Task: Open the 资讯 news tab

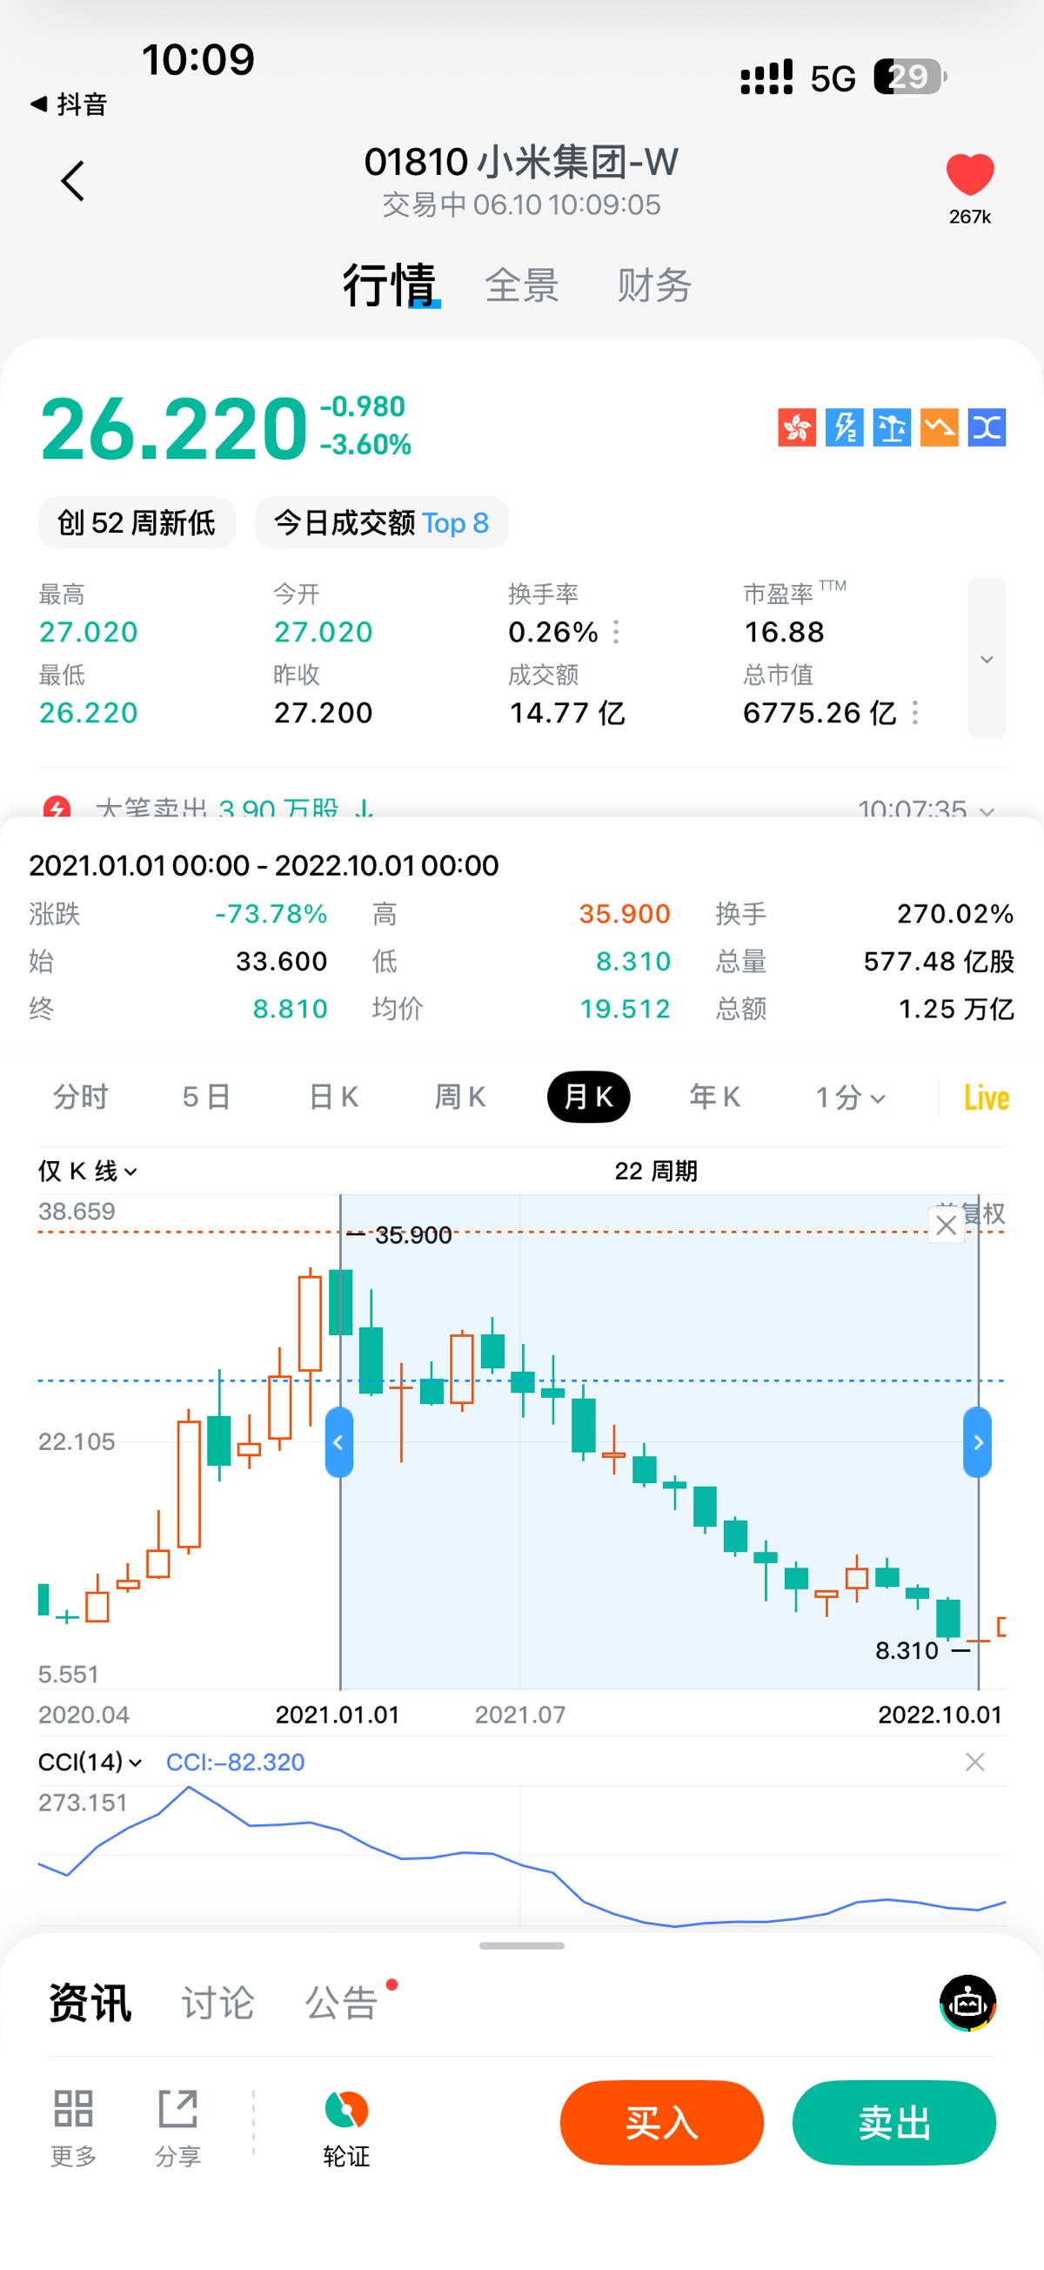Action: 90,2003
